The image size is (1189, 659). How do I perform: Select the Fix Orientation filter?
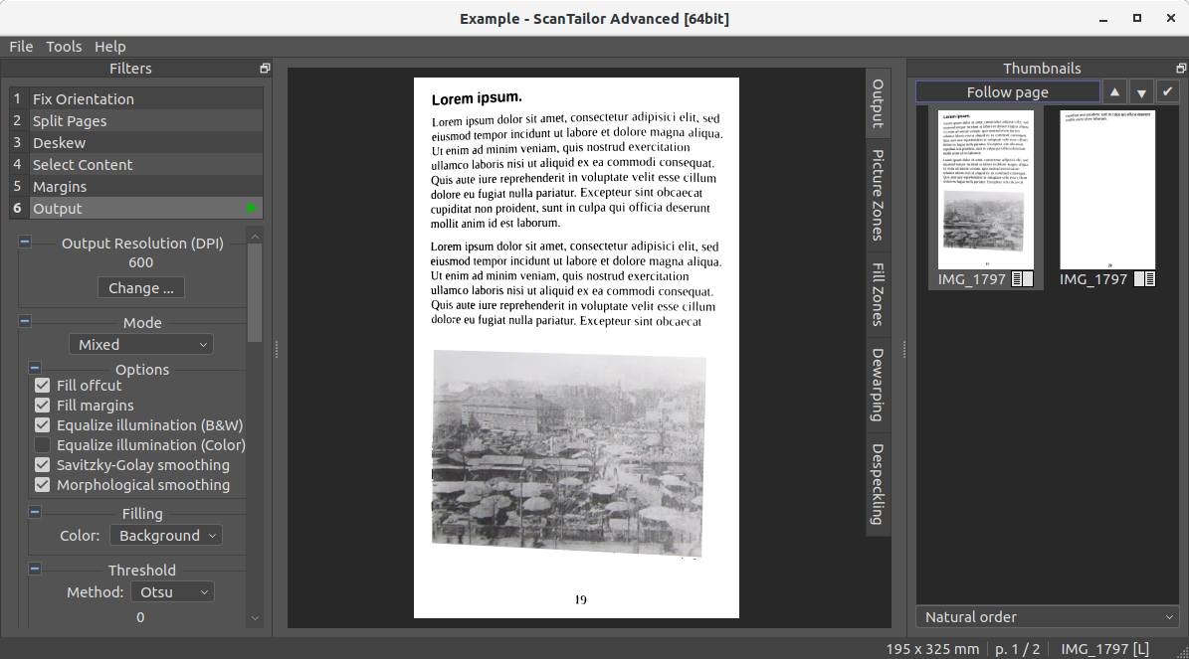point(136,99)
